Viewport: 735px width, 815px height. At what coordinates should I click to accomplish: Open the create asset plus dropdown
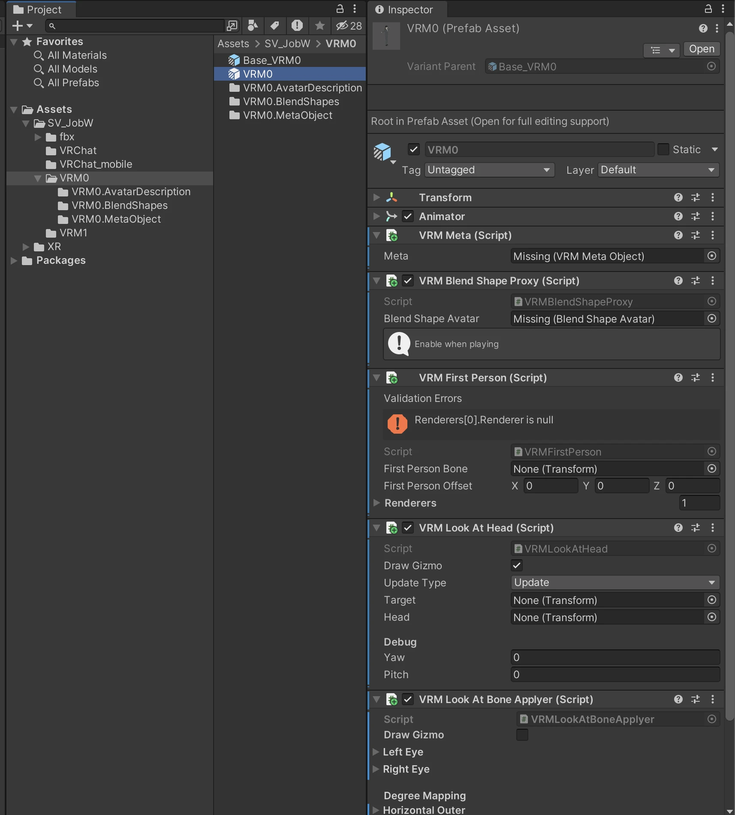pos(22,26)
